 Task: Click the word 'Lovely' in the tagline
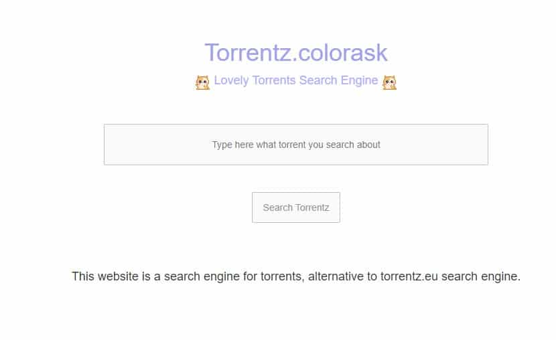tap(231, 80)
